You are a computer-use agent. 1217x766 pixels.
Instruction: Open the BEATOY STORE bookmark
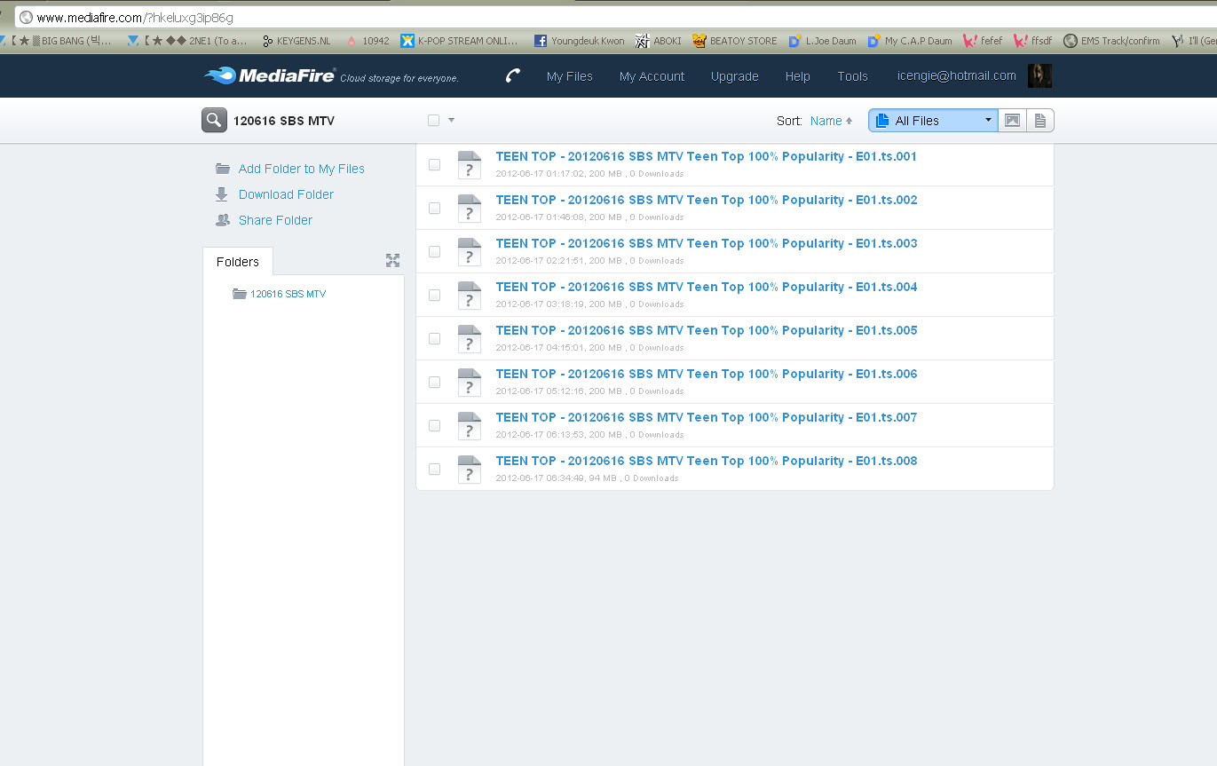coord(735,41)
